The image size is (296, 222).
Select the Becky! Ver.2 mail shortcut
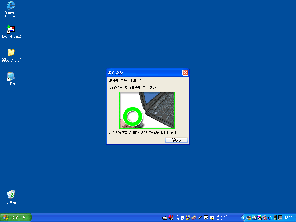[x=11, y=32]
